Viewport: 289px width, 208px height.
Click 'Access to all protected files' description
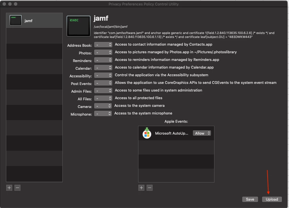coord(138,98)
